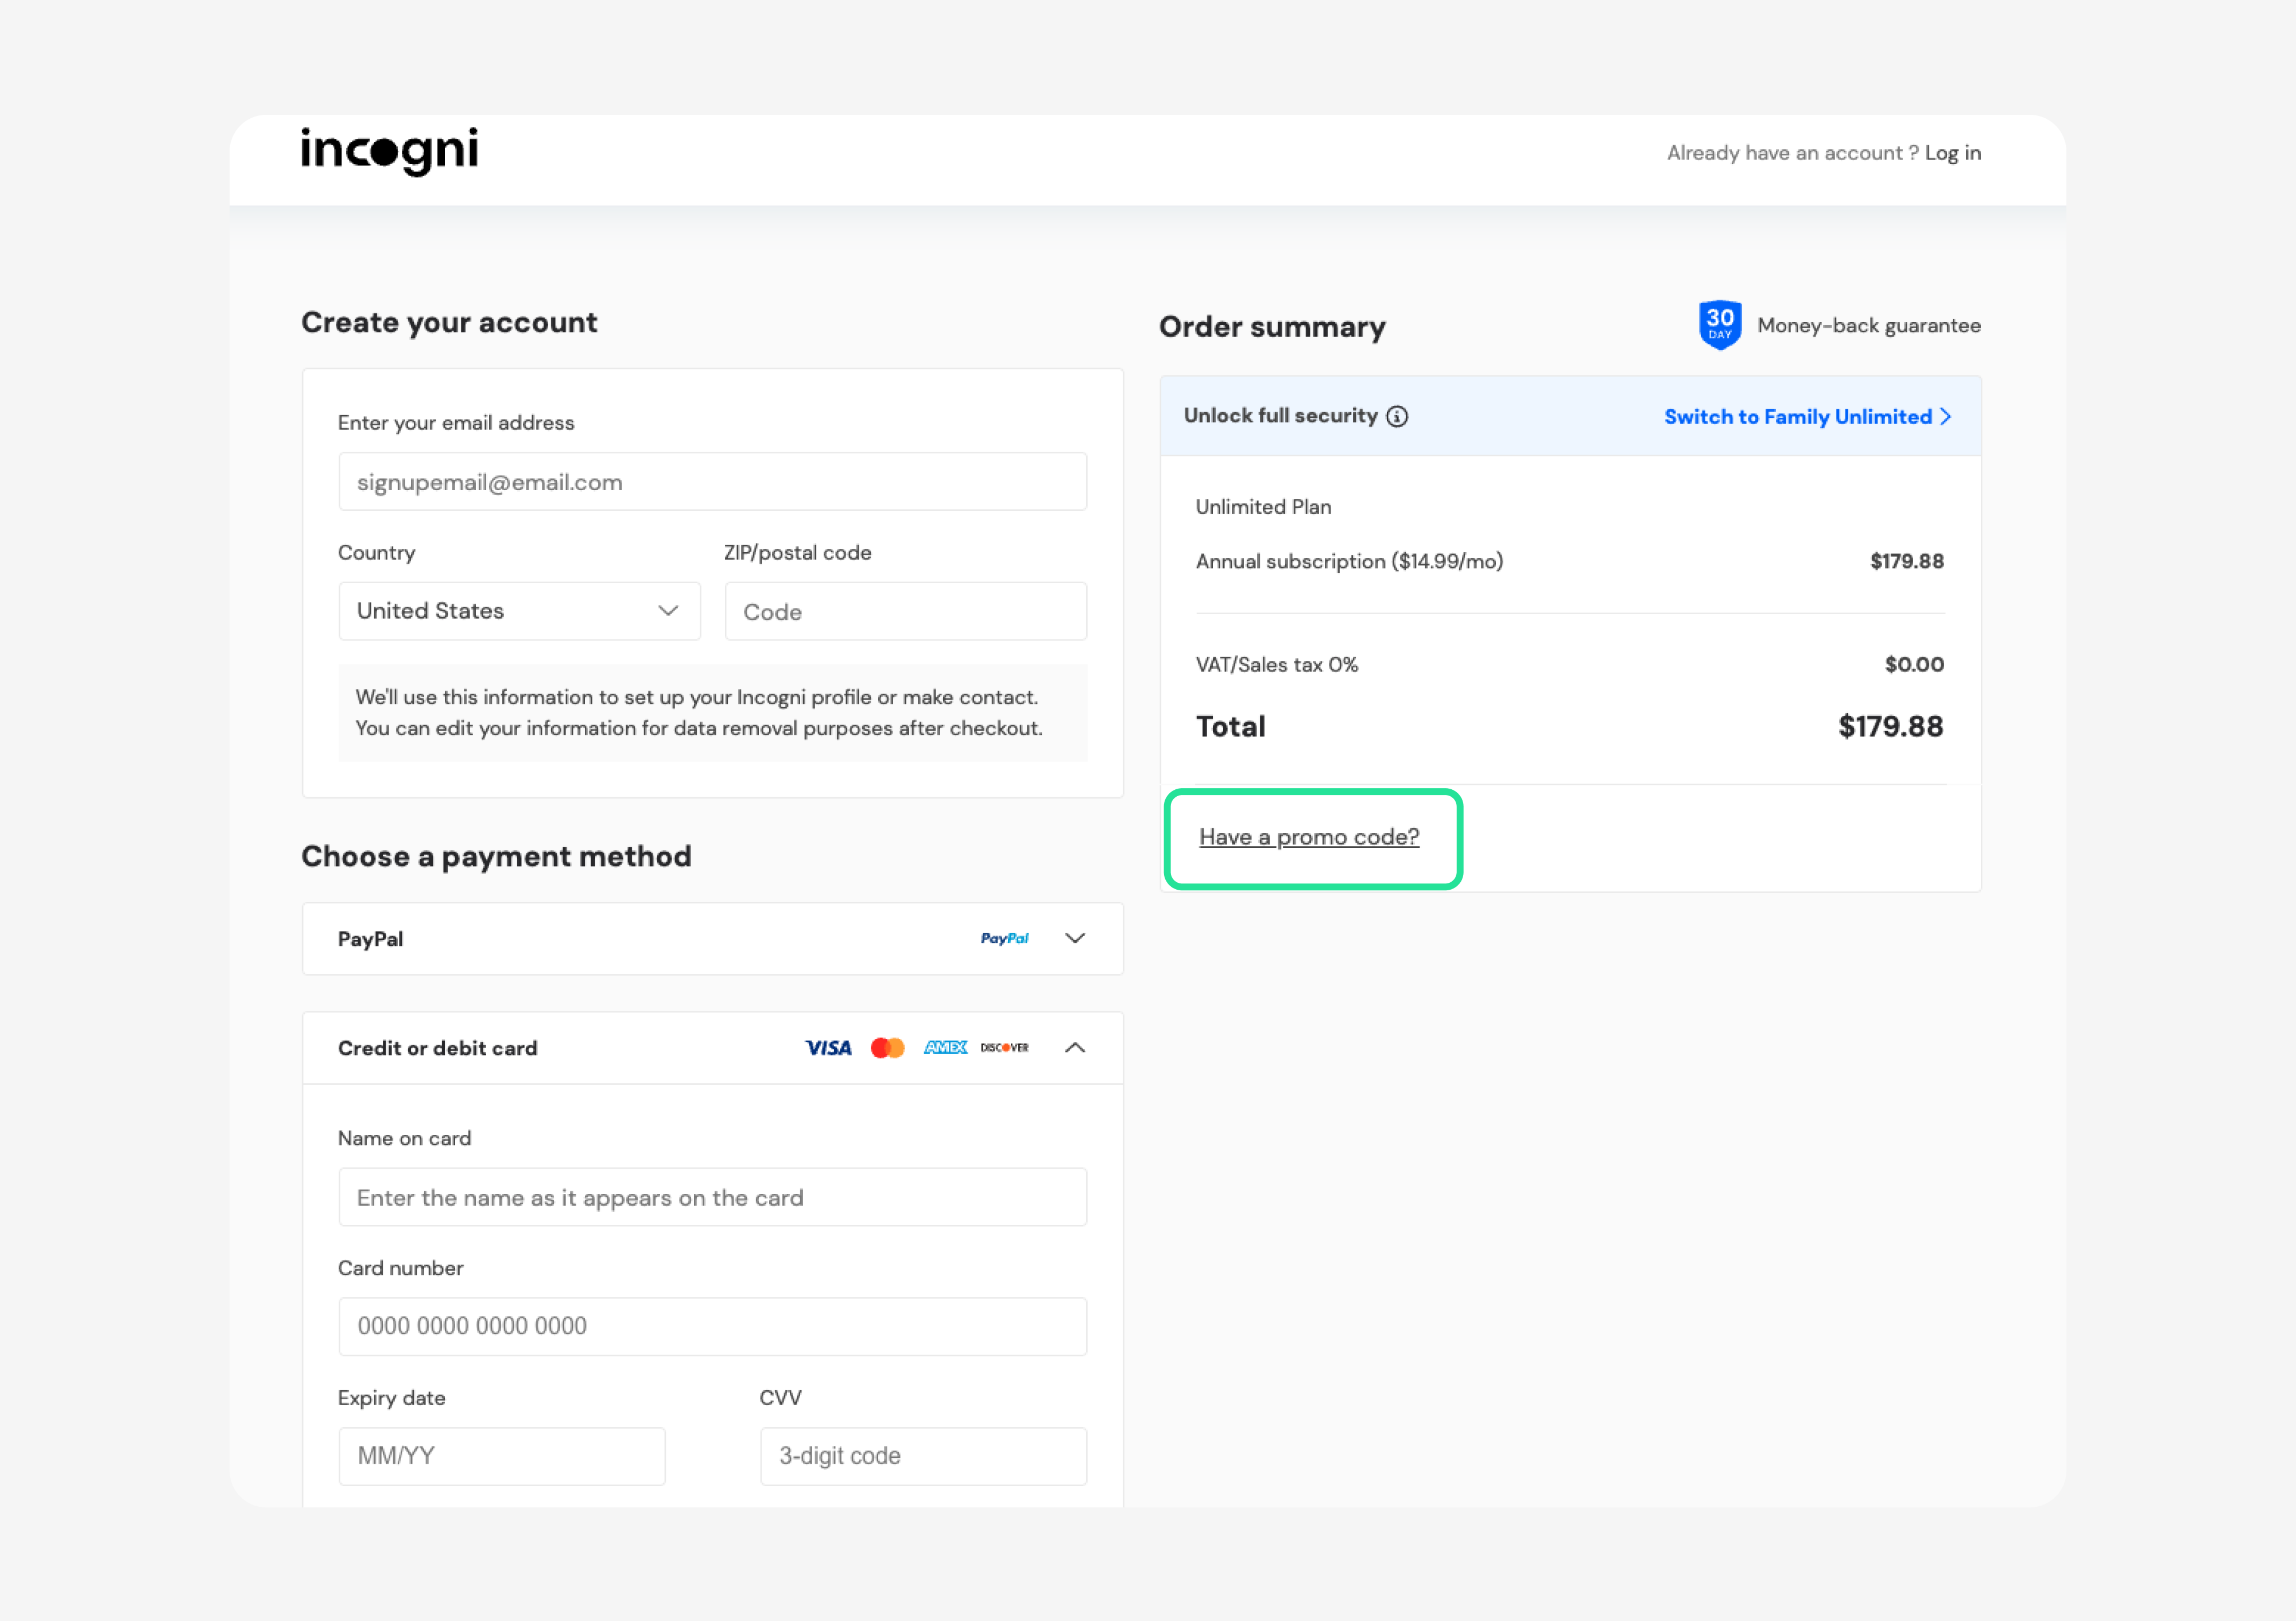Click the CVV 3-digit code field
2296x1621 pixels.
click(922, 1455)
